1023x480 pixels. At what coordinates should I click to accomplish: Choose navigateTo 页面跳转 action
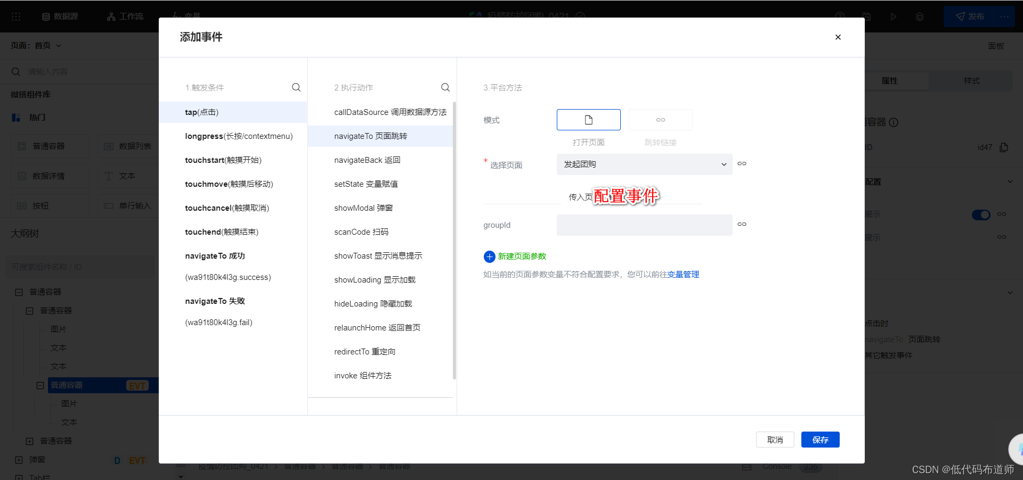pyautogui.click(x=380, y=136)
